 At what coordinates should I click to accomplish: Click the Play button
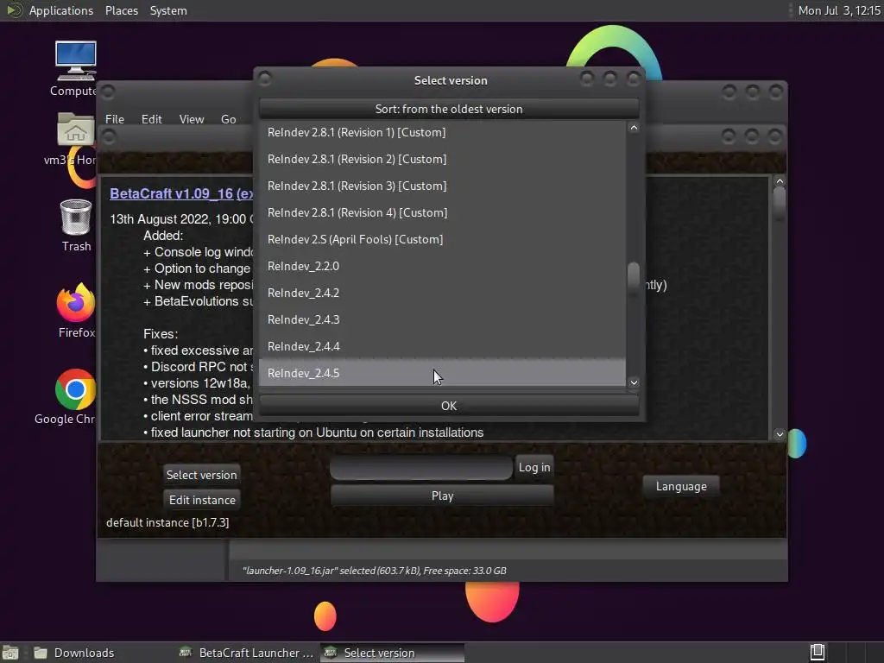point(442,496)
